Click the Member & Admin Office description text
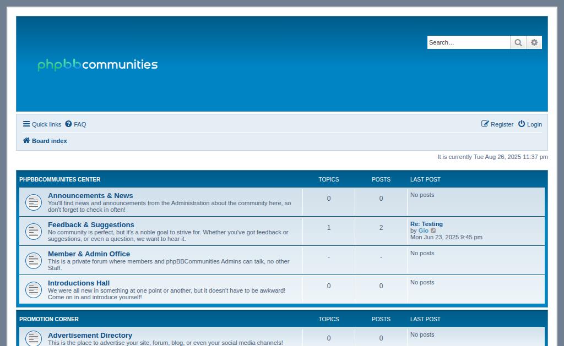 tap(169, 265)
